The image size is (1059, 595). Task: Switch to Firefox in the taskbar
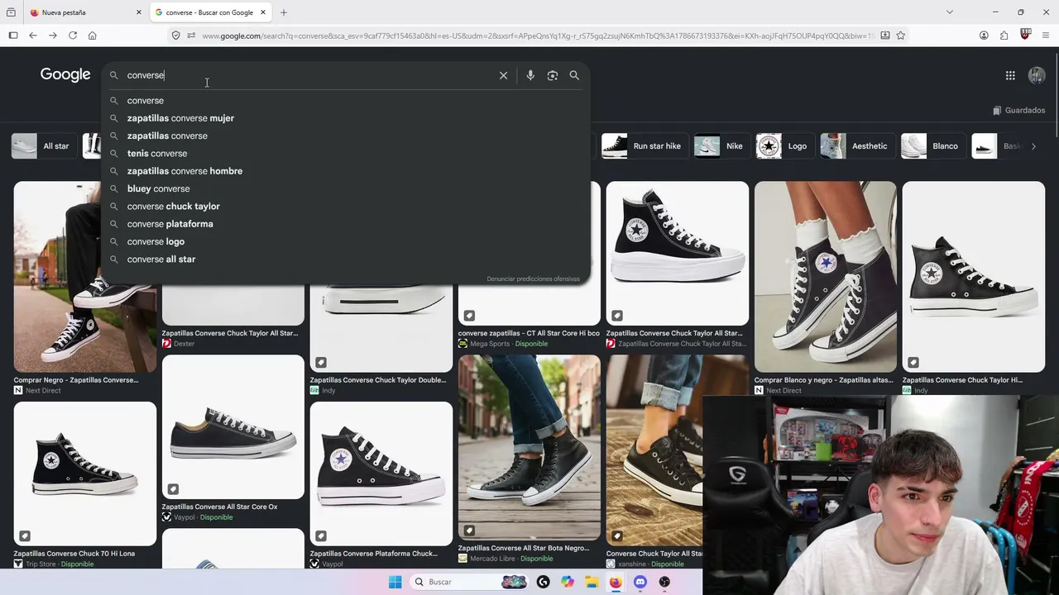point(616,582)
